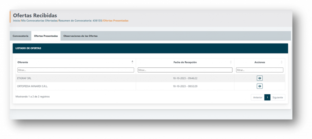The height and width of the screenshot is (139, 312).
Task: Go to Siguiente page
Action: point(278,97)
